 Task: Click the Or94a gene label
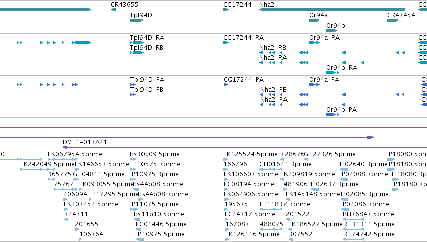pos(318,15)
